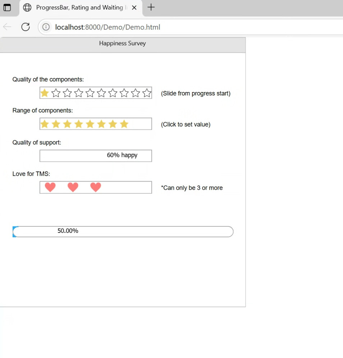Click the '(Slide from progress start)' hint
343x358 pixels.
coord(196,93)
